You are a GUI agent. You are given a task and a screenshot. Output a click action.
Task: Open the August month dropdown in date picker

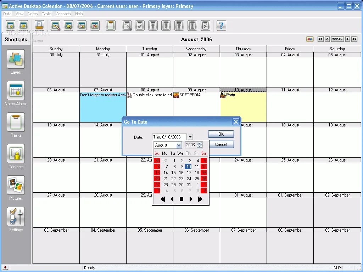click(179, 145)
